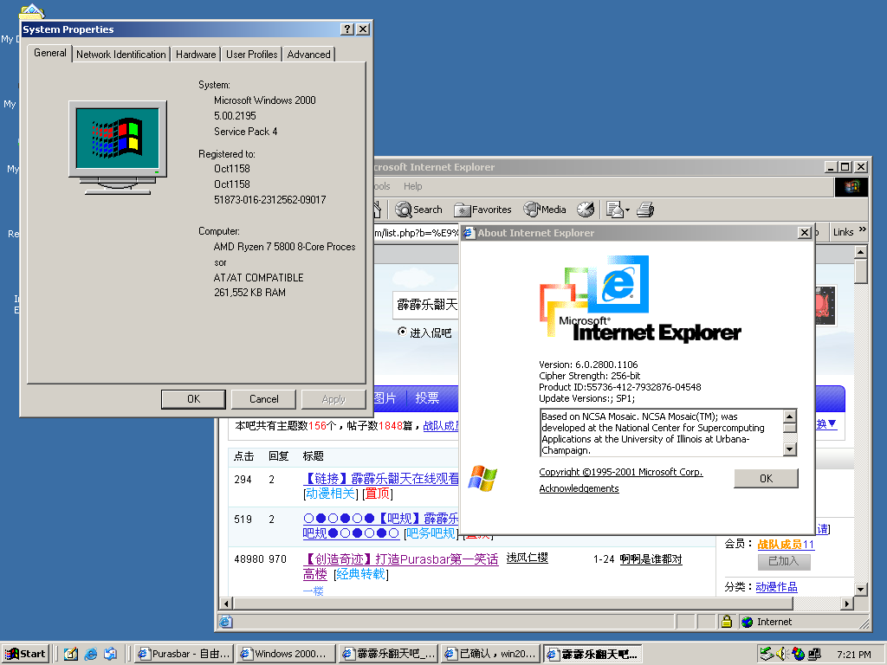Click the horizontal scrollbar left arrow
The width and height of the screenshot is (887, 665).
pyautogui.click(x=226, y=604)
